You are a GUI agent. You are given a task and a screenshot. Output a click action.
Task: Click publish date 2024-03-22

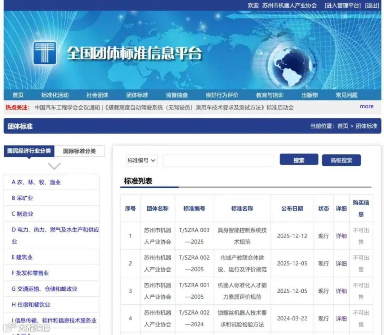click(x=292, y=318)
